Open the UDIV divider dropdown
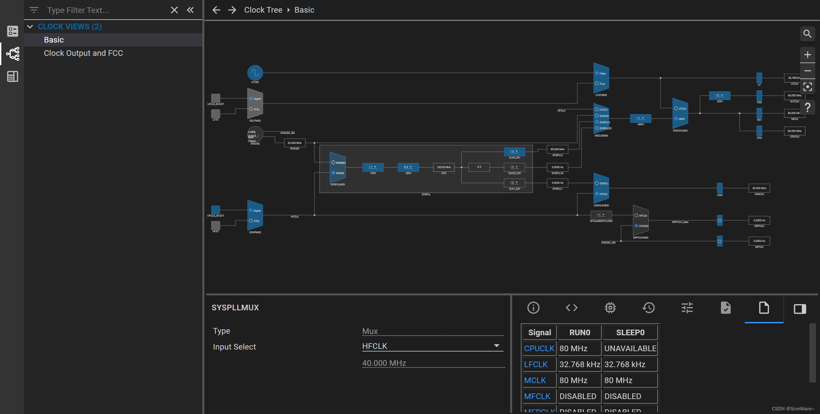This screenshot has width=820, height=414. [x=719, y=95]
